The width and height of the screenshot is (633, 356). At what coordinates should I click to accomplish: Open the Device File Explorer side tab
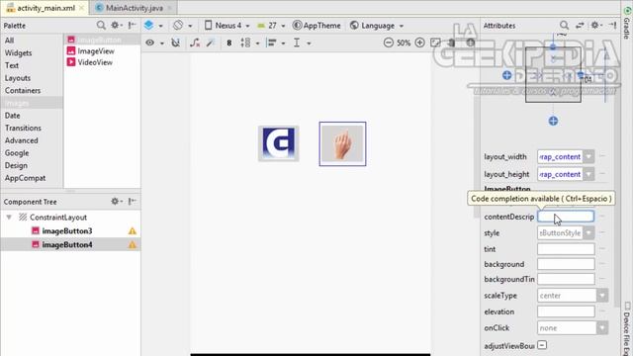627,329
